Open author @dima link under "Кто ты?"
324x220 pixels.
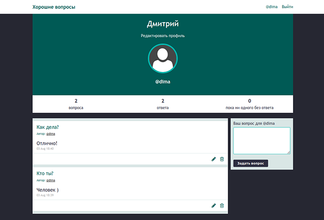[x=50, y=180]
